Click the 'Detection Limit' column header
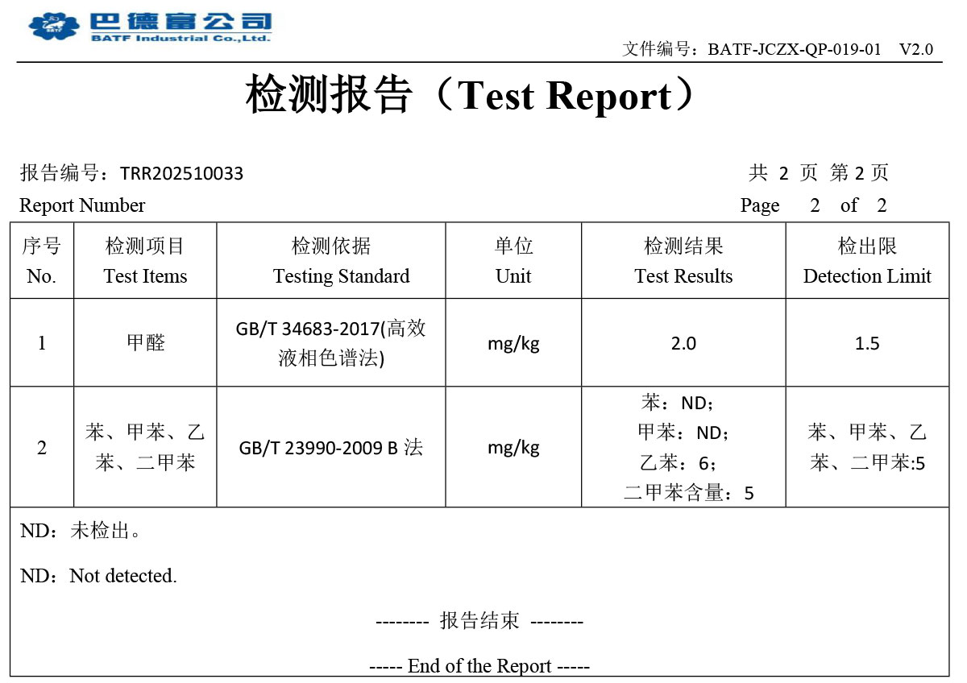Viewport: 967px width, 683px height. [867, 276]
